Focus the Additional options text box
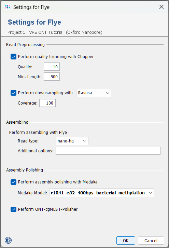Screen dimensions: 169x248 point(108,151)
